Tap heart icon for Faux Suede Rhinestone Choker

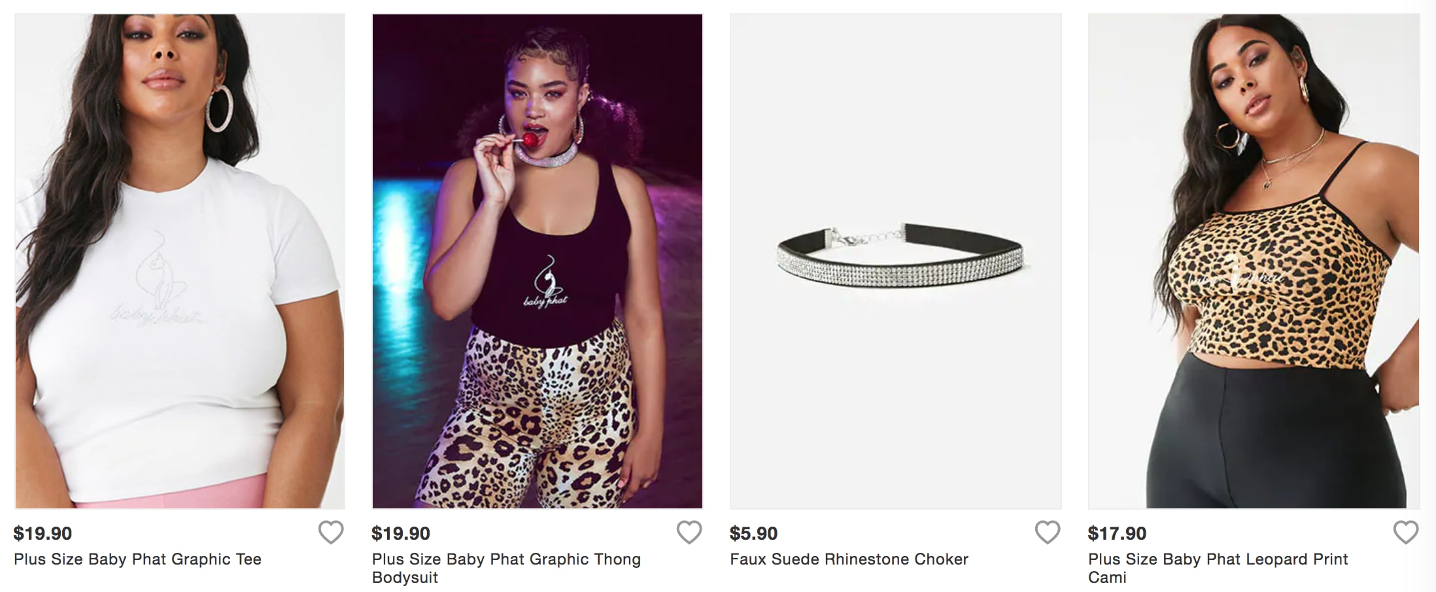[1048, 533]
